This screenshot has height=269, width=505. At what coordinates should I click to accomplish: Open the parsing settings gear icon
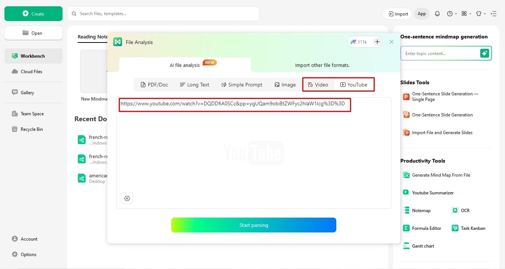coord(127,198)
